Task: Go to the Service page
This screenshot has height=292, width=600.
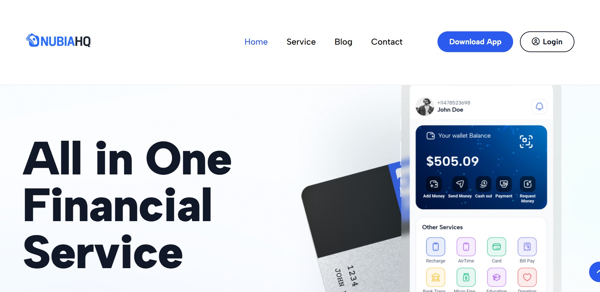Action: [x=301, y=42]
